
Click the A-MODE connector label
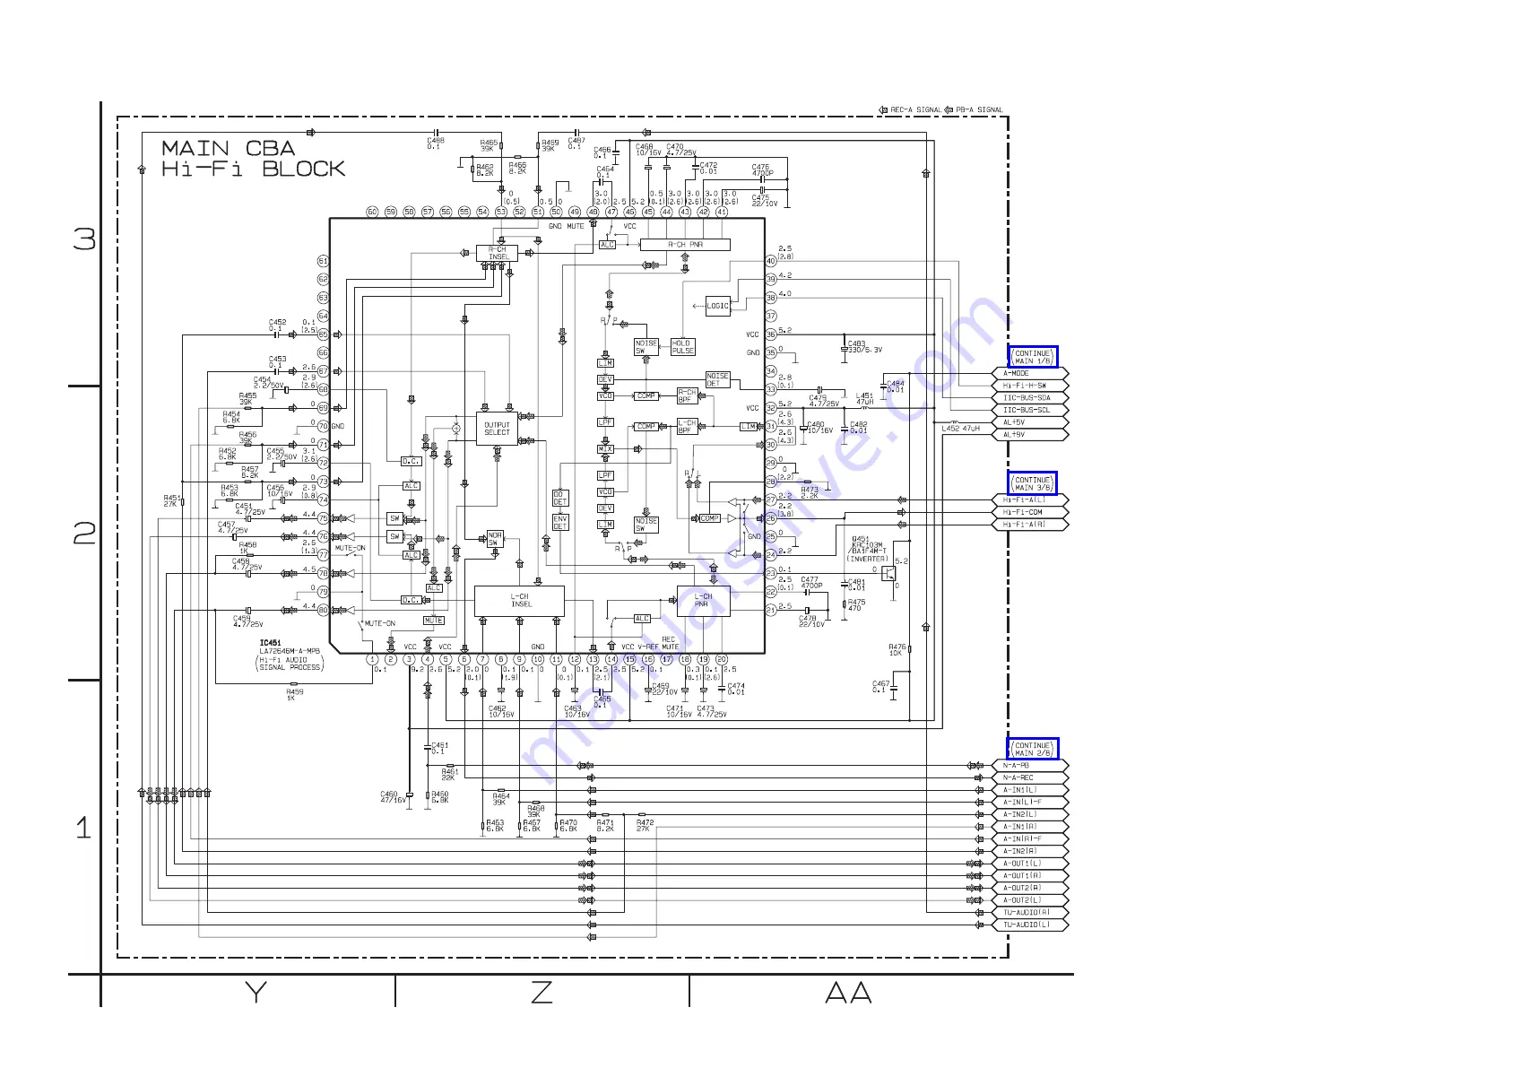[1030, 374]
